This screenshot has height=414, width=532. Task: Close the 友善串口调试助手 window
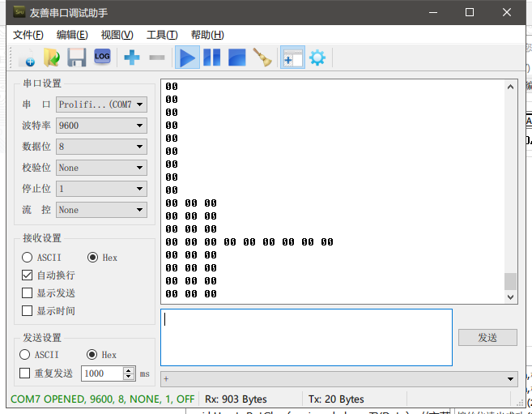pos(507,12)
